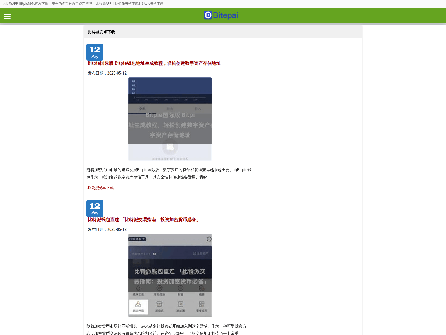Click the '比特派安卓下载' section heading
446x335 pixels.
(x=101, y=32)
